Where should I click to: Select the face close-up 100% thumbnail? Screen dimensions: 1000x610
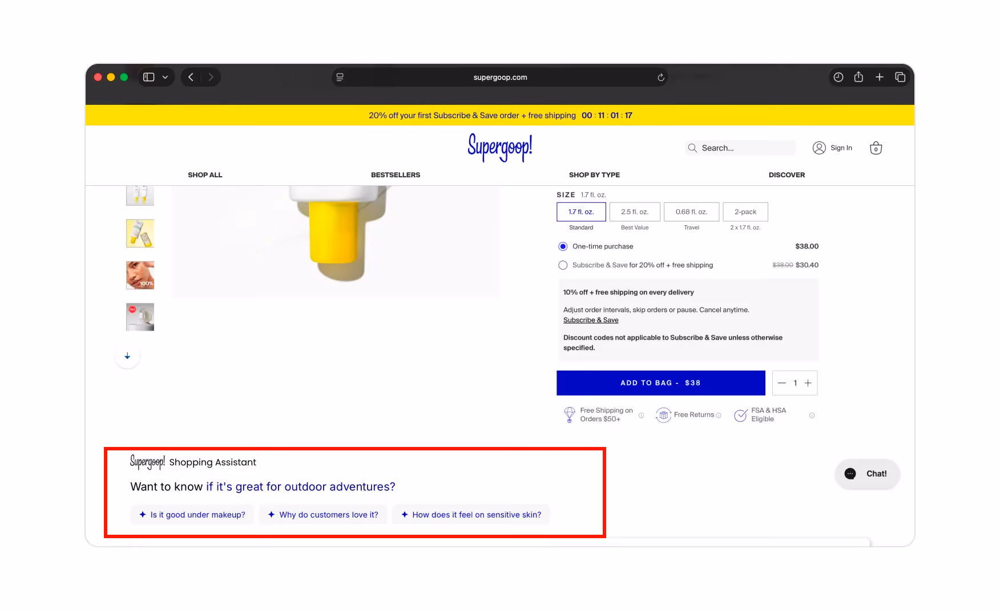coord(140,275)
